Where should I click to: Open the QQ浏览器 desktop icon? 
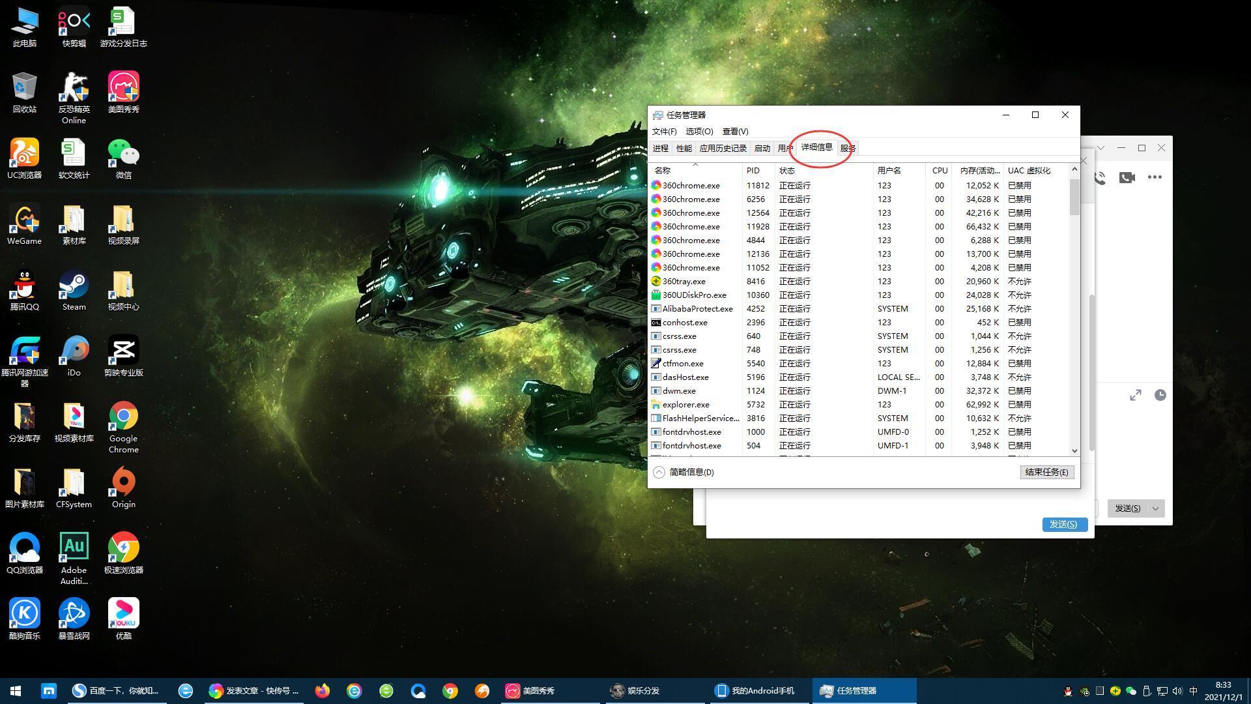click(25, 554)
